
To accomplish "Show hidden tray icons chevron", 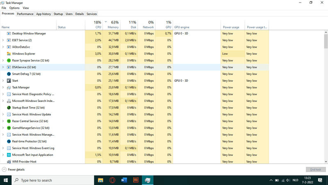I will click(x=271, y=180).
